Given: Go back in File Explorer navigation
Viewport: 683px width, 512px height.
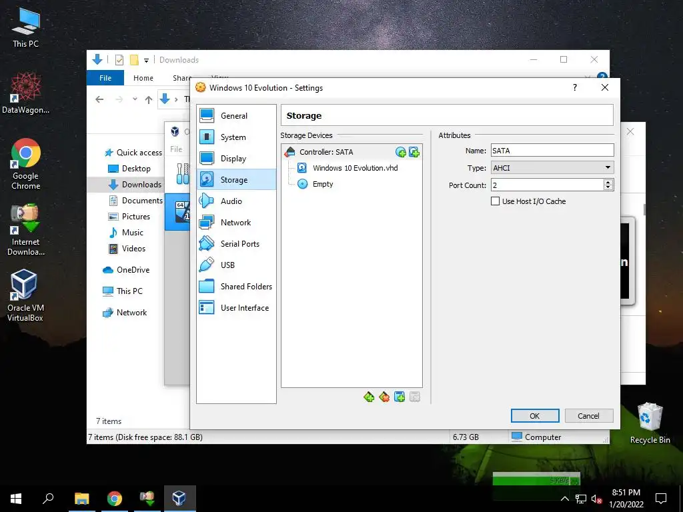Looking at the screenshot, I should (100, 100).
